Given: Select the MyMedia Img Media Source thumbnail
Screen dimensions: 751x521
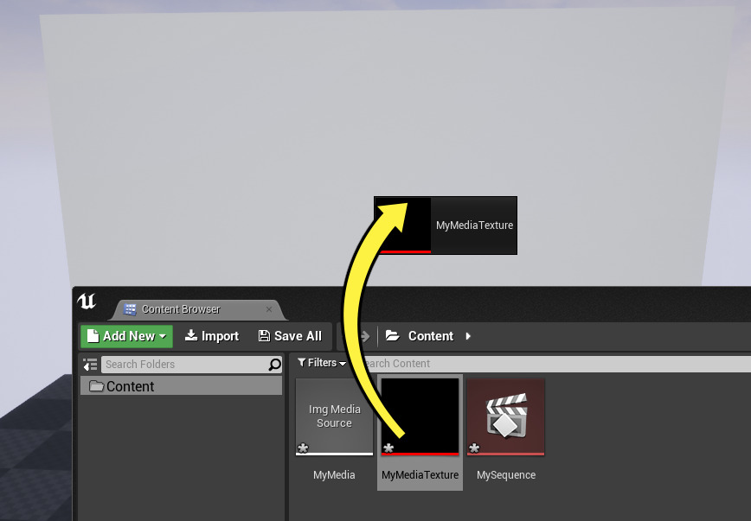Looking at the screenshot, I should [x=334, y=416].
